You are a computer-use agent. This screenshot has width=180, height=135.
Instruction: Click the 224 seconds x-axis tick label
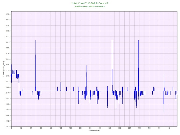tap(80, 128)
